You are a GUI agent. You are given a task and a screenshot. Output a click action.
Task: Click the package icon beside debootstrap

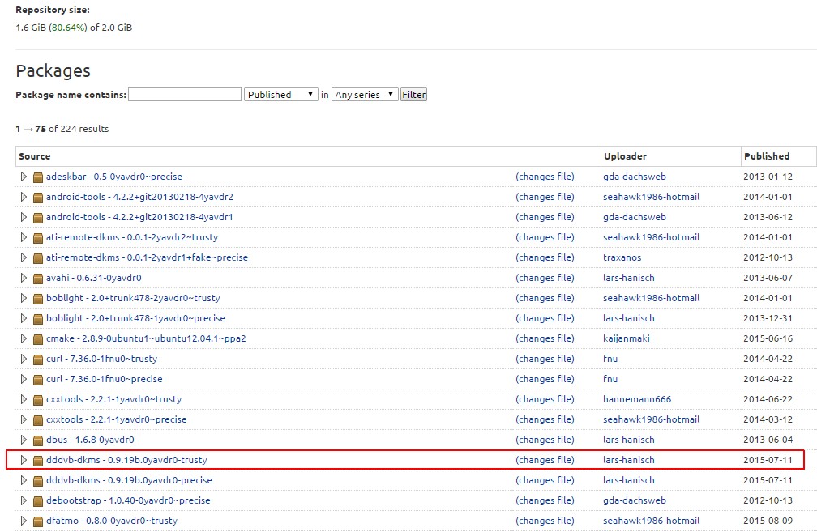(38, 502)
